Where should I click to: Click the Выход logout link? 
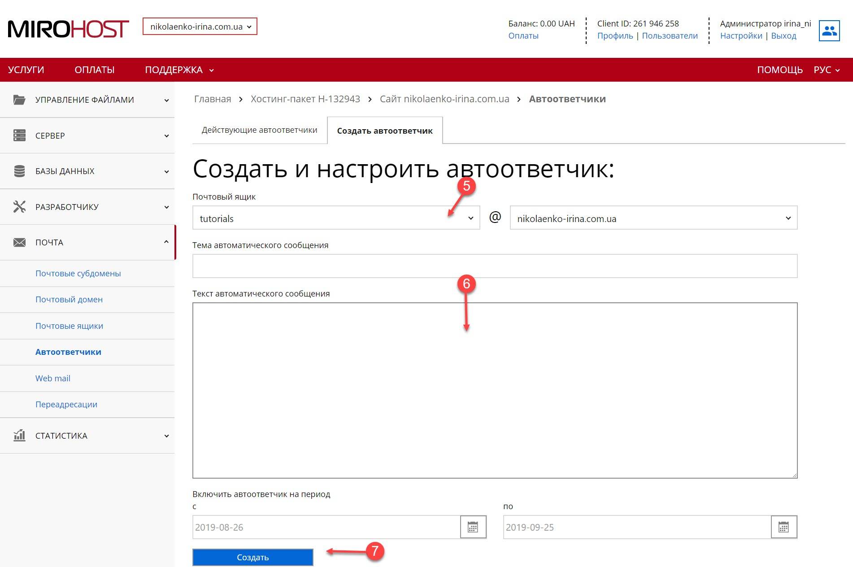pos(783,36)
